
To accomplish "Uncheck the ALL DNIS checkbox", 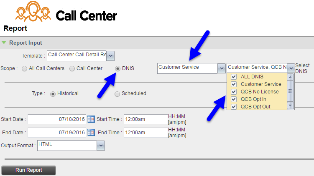I will click(x=234, y=77).
